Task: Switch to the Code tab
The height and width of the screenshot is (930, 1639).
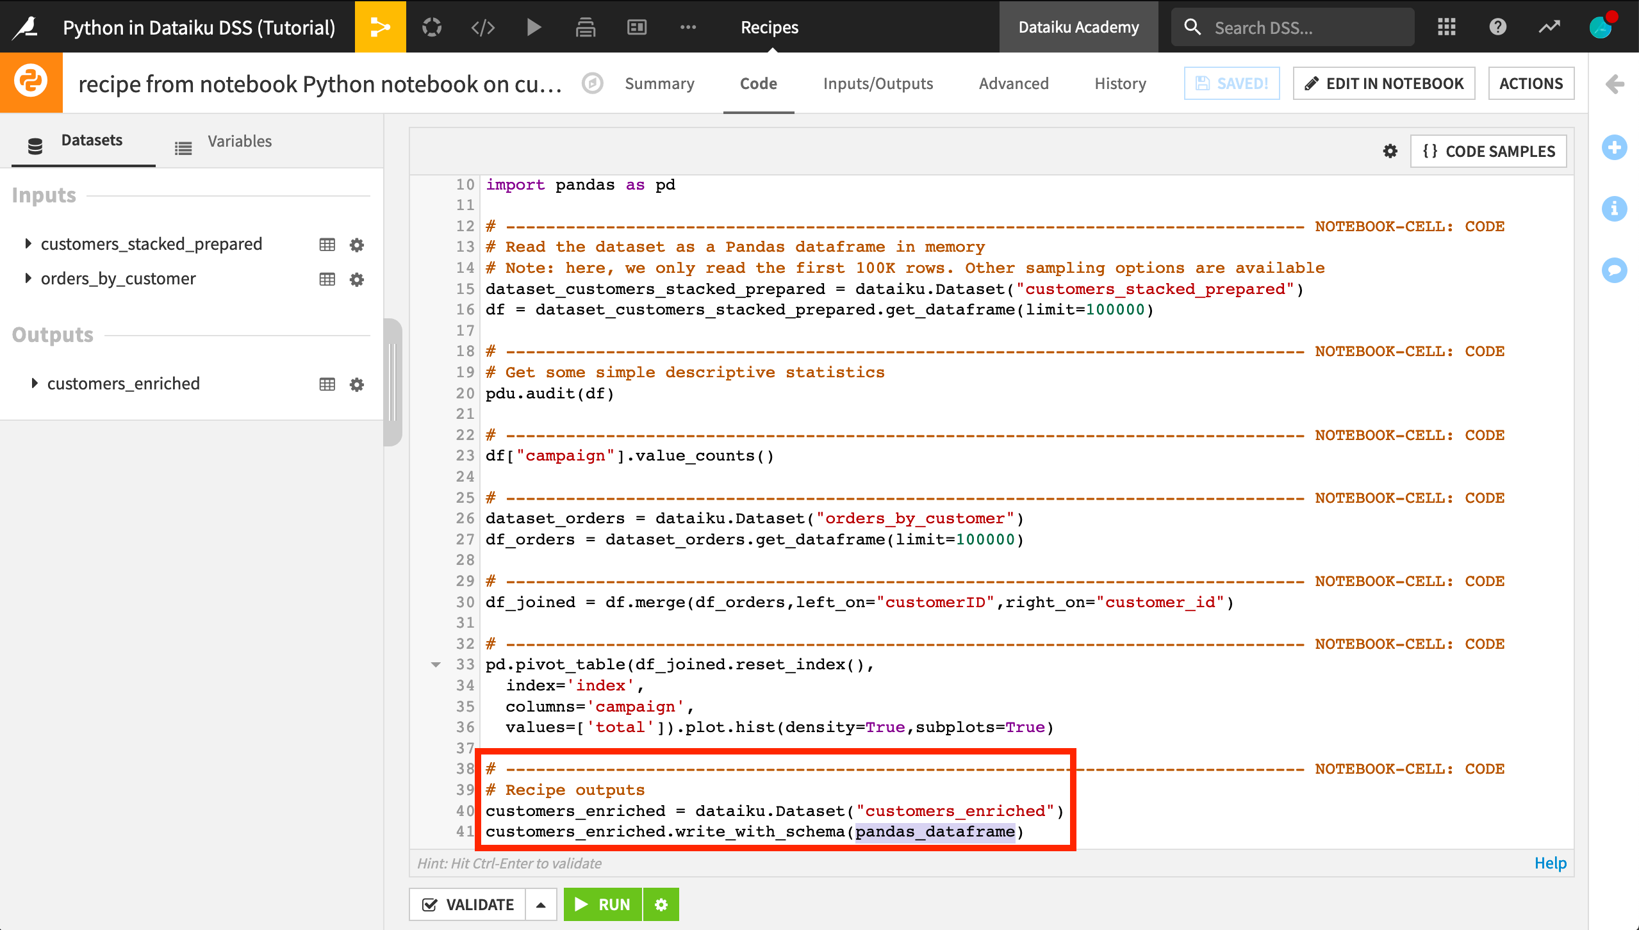Action: [x=759, y=83]
